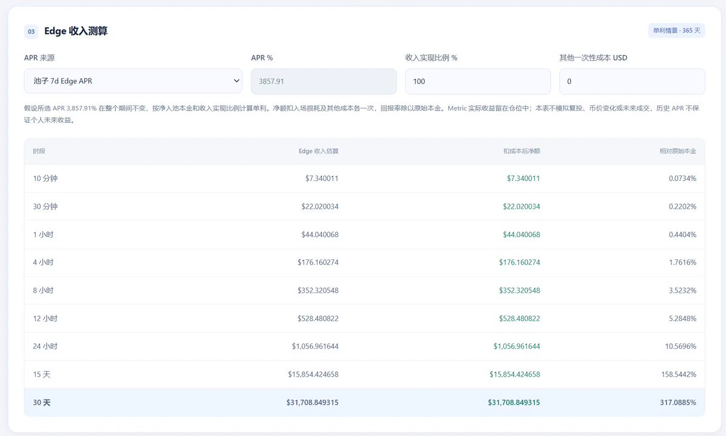Click green $528.480822 net amount

point(520,318)
